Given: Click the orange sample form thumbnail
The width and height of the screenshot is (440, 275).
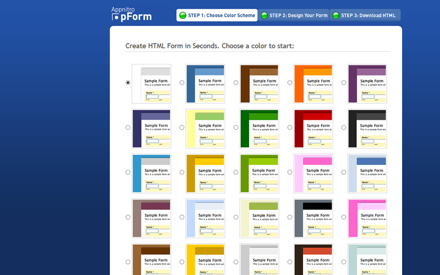Looking at the screenshot, I should click(x=313, y=84).
